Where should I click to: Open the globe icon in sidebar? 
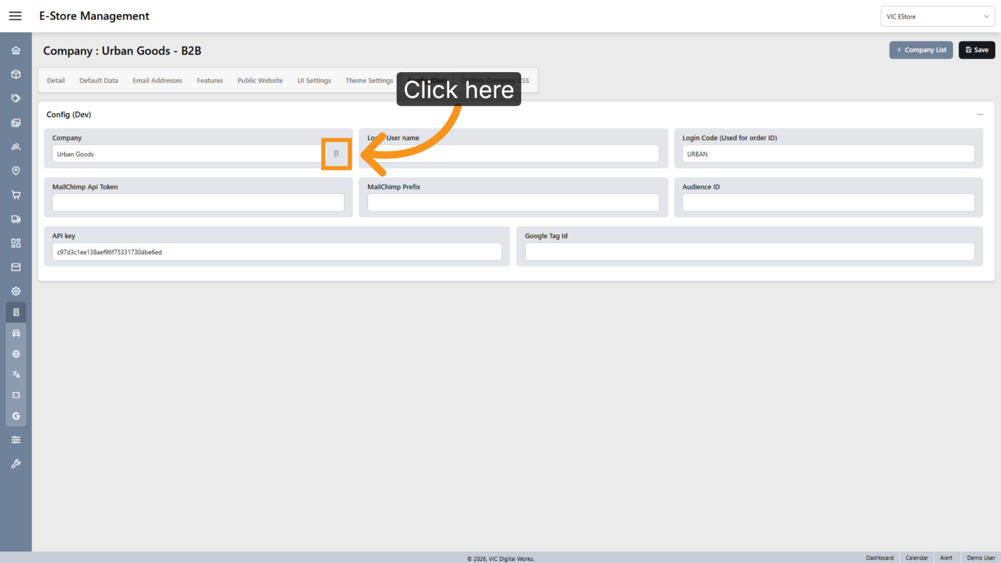click(16, 354)
